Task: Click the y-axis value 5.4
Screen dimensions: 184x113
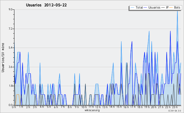Action: (x=10, y=48)
